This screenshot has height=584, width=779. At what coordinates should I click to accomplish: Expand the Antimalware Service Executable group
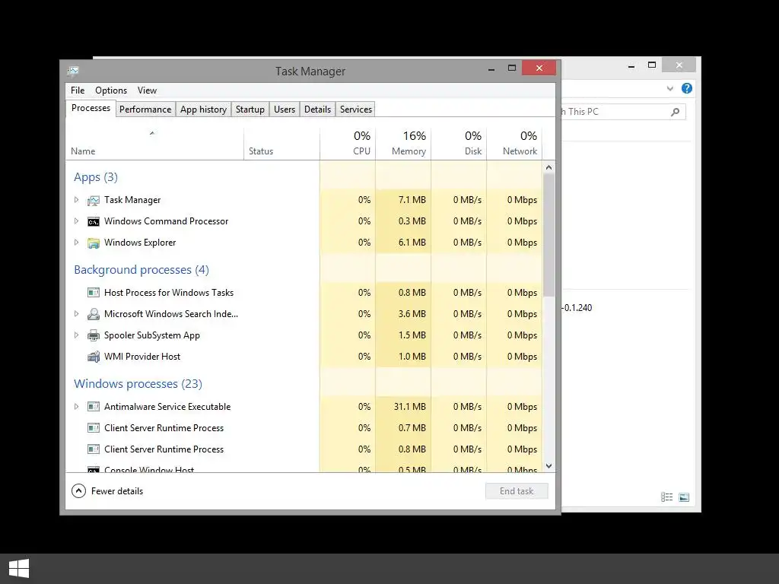tap(76, 407)
